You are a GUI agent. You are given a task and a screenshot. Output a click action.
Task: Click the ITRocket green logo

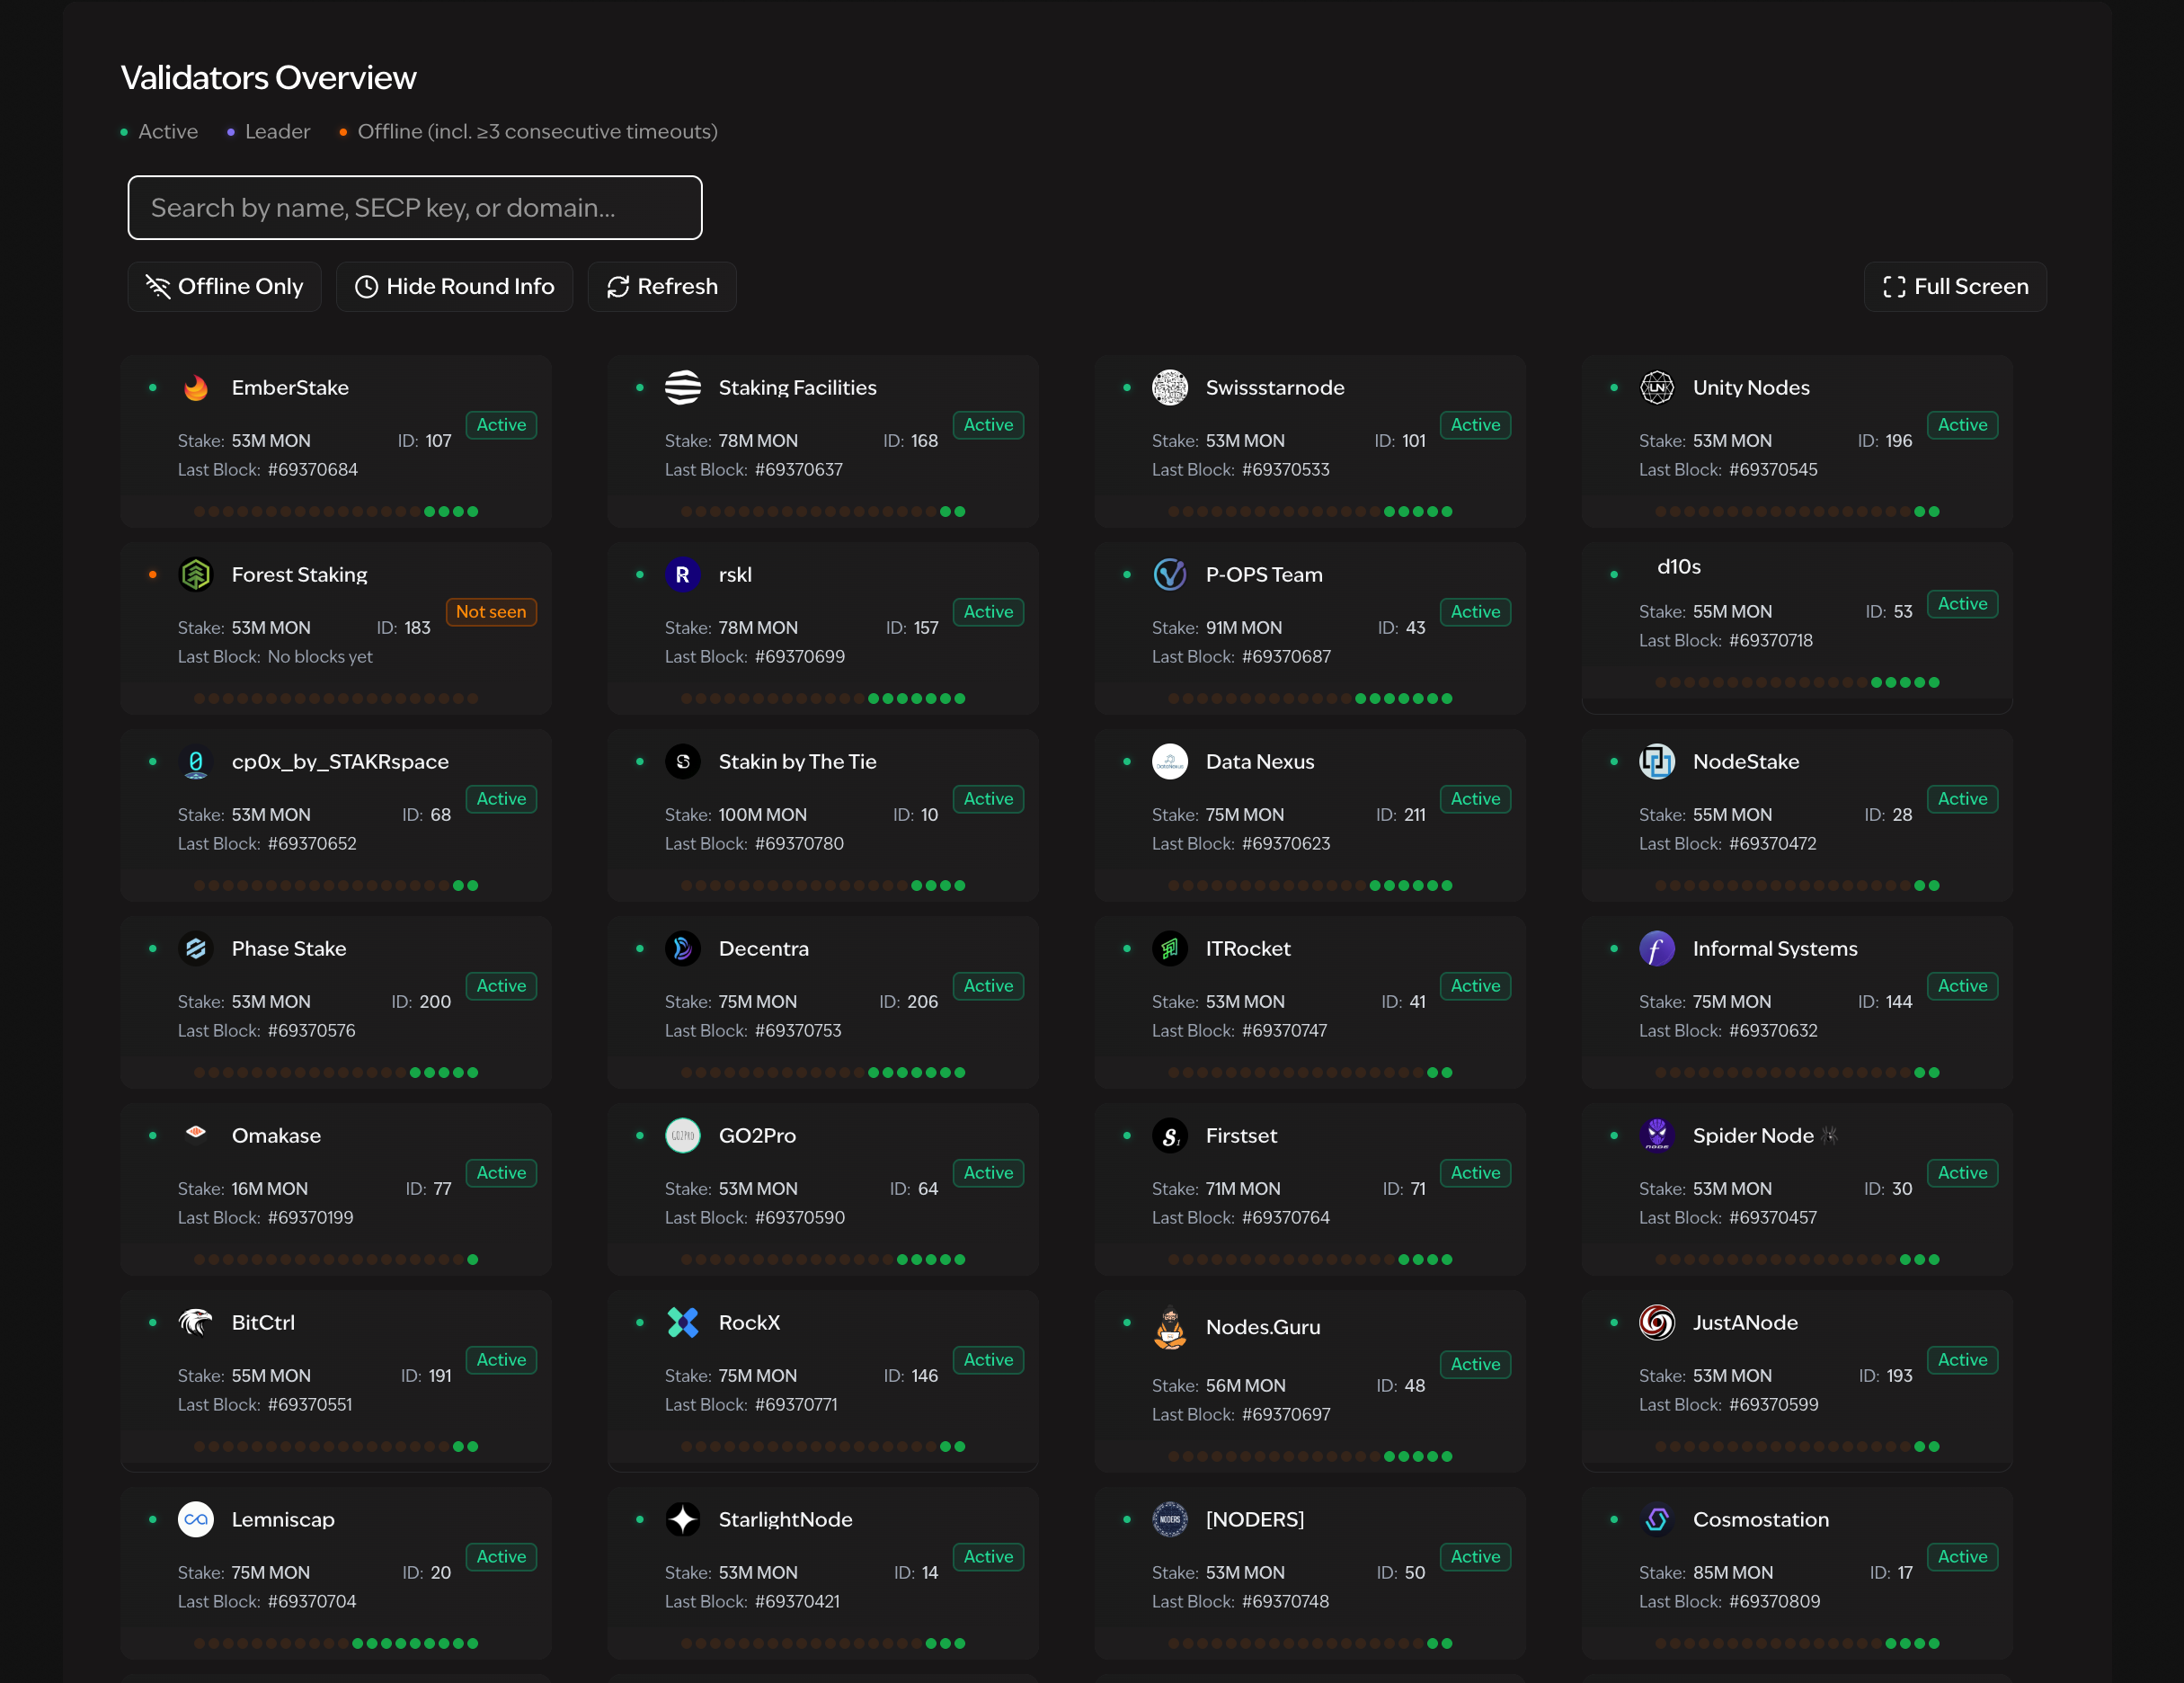[1170, 948]
